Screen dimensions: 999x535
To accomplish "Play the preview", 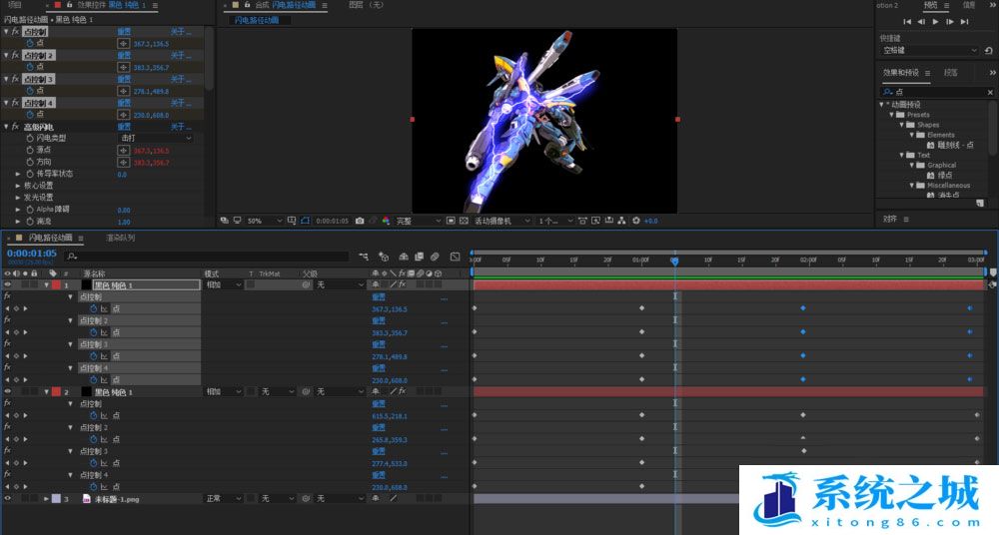I will (x=935, y=22).
